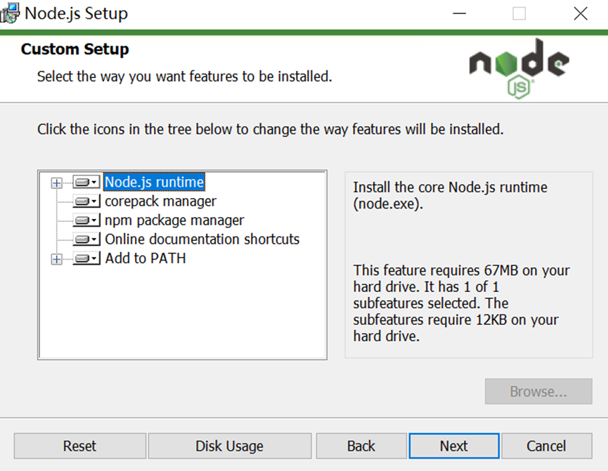Select the npm package manager feature label

pos(174,220)
